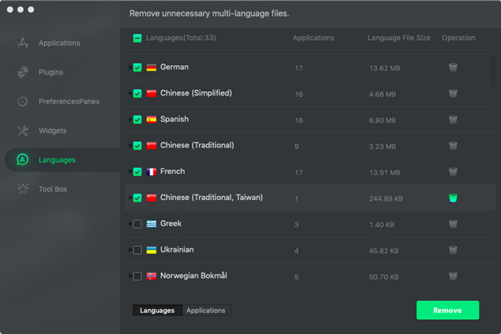Uncheck the Spanish checkbox
Screen dimensions: 501x334
tap(138, 120)
